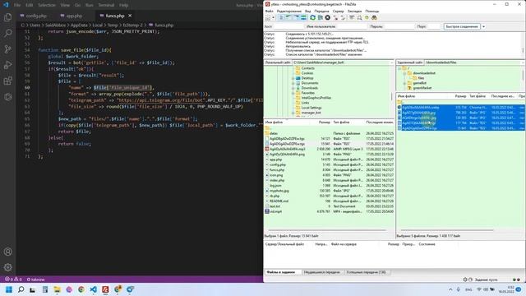Select README.md in the local file list

[279, 201]
